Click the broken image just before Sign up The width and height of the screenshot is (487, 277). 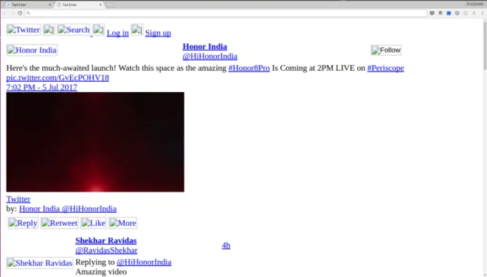(137, 29)
